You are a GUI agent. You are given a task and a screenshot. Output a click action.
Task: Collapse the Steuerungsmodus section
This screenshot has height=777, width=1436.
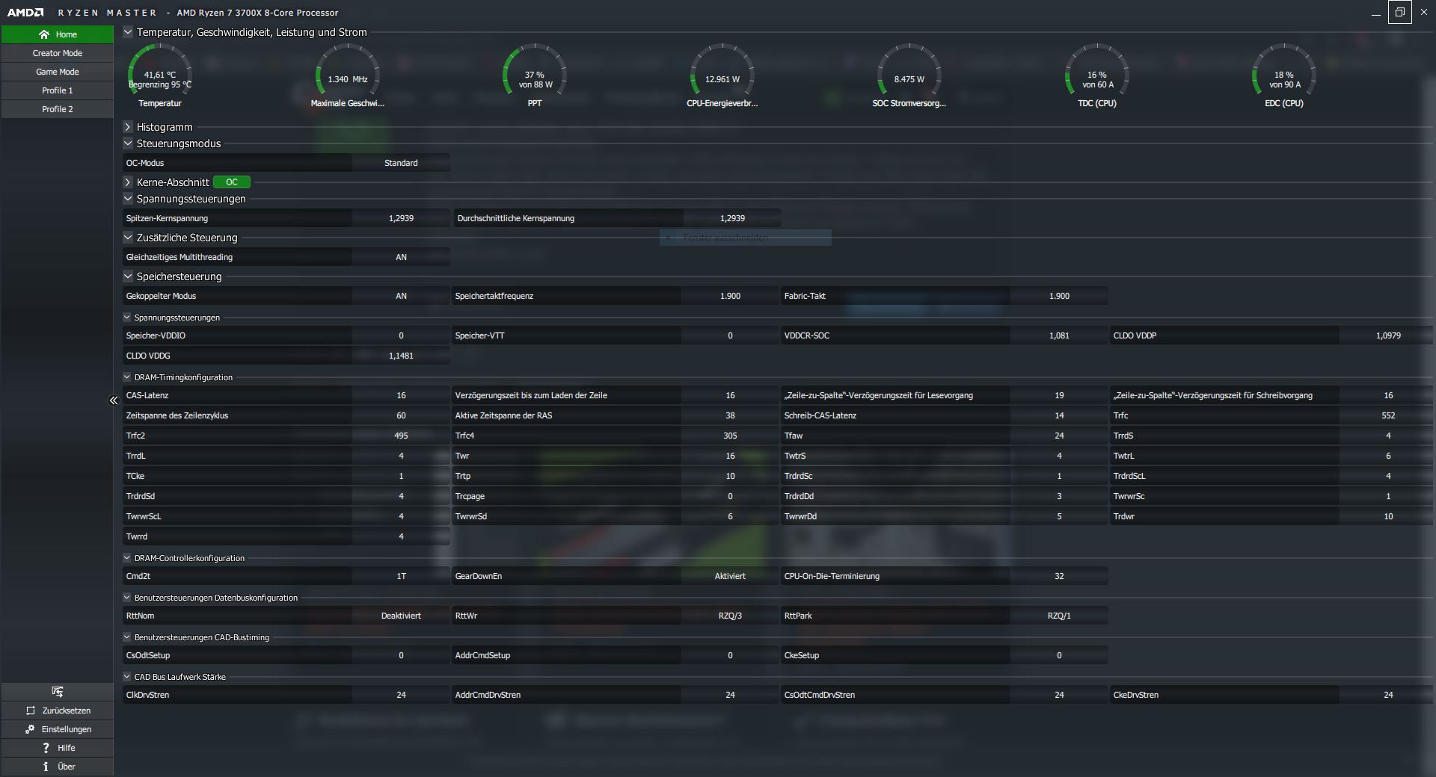click(128, 143)
